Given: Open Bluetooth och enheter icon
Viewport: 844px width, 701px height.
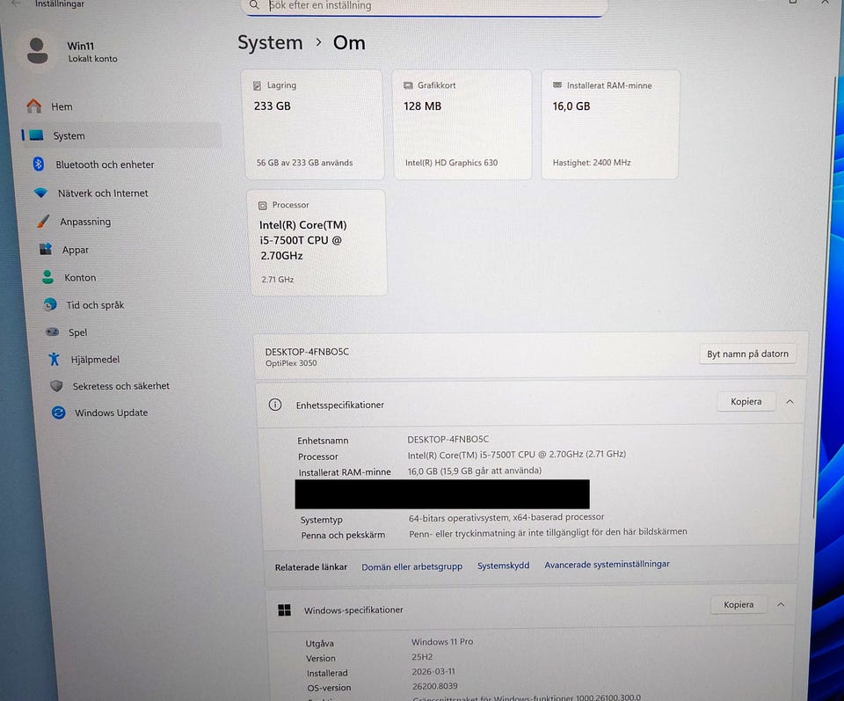Looking at the screenshot, I should coord(38,164).
